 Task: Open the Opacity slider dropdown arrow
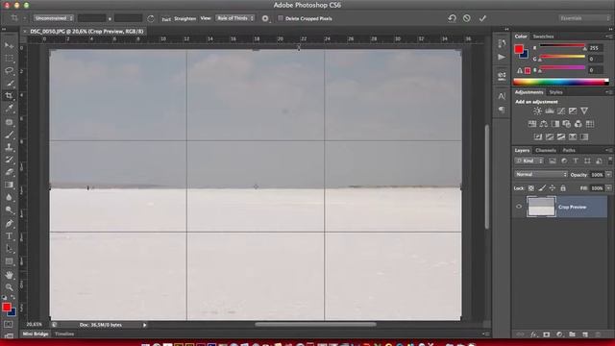tap(608, 175)
